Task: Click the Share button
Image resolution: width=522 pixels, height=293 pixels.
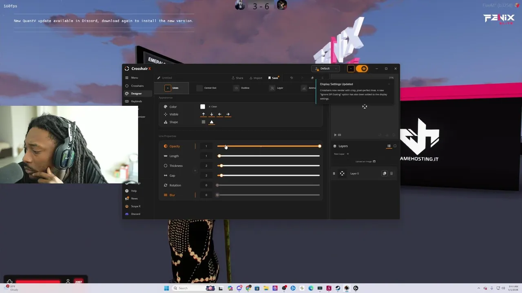Action: [x=237, y=78]
